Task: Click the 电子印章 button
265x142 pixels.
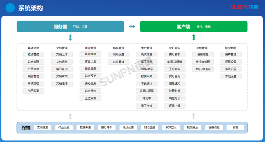Action: [x=33, y=91]
